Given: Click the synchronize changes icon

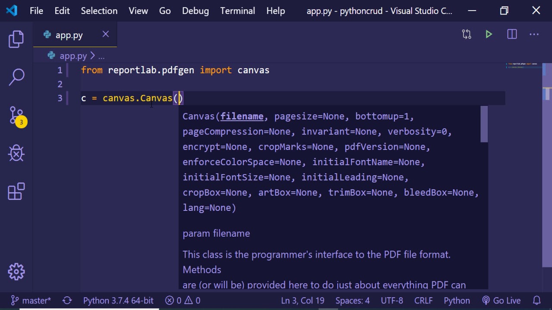Looking at the screenshot, I should click(67, 301).
